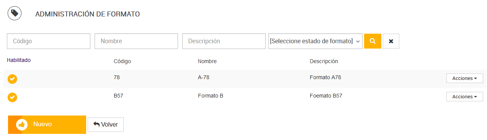
Task: Open the format status dropdown
Action: pos(315,41)
